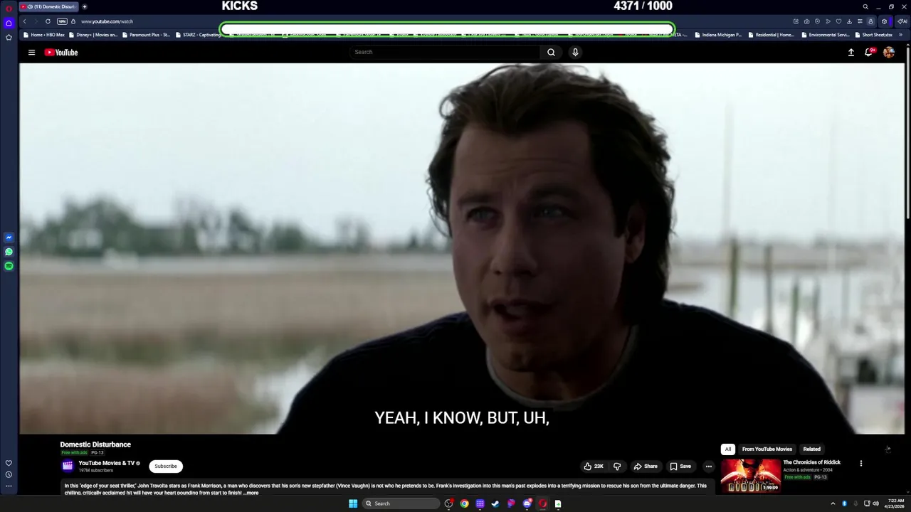Open a new browser tab
Image resolution: width=911 pixels, height=512 pixels.
tap(85, 6)
